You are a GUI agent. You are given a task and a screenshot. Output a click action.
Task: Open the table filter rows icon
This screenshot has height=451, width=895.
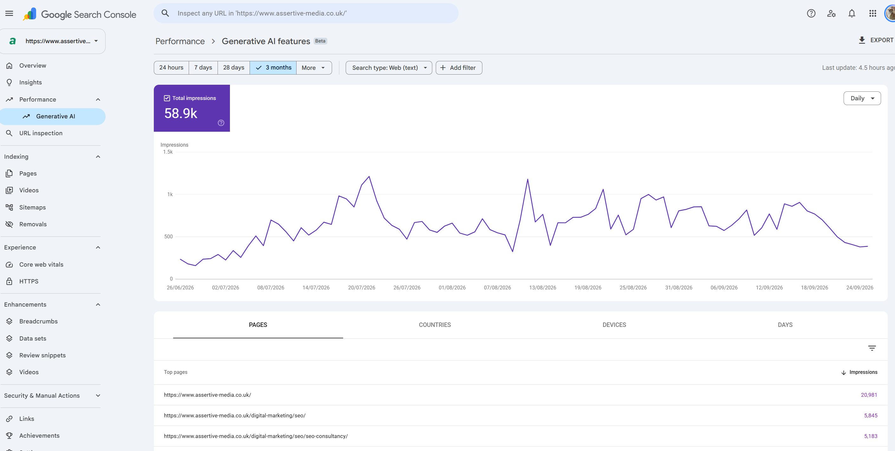tap(872, 348)
